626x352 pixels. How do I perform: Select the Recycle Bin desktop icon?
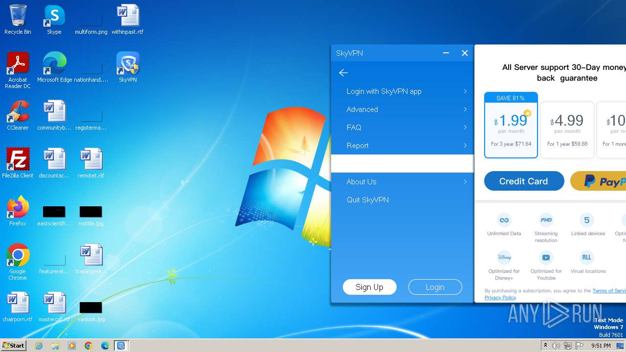click(x=18, y=20)
